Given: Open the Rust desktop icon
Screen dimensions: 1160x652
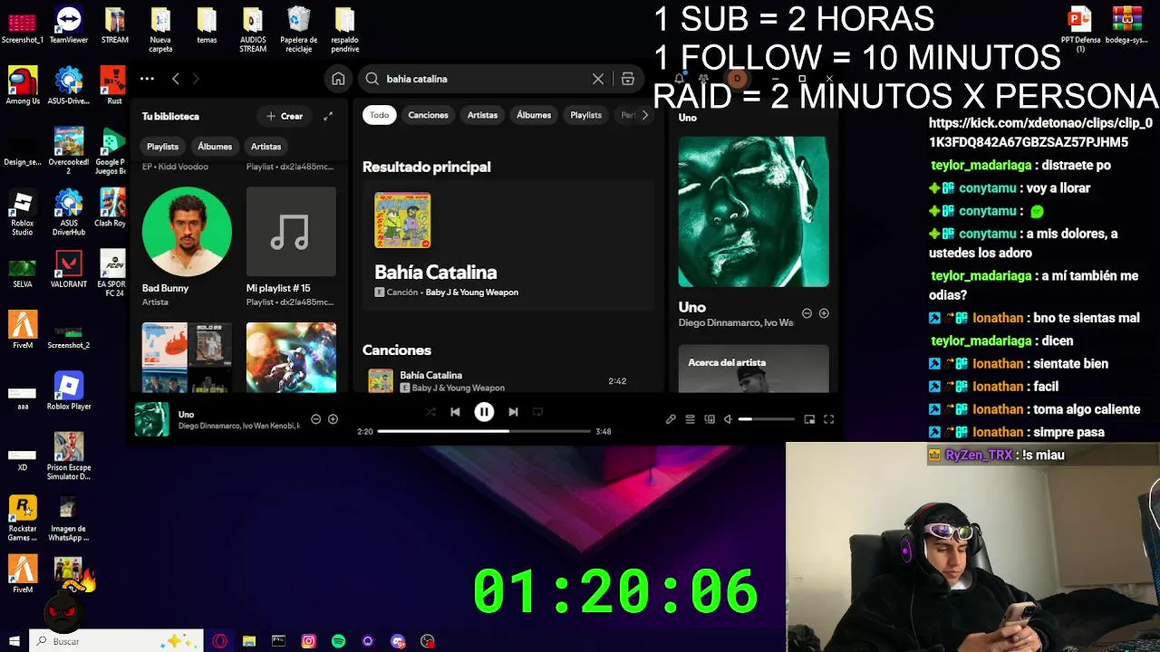Looking at the screenshot, I should coord(113,86).
